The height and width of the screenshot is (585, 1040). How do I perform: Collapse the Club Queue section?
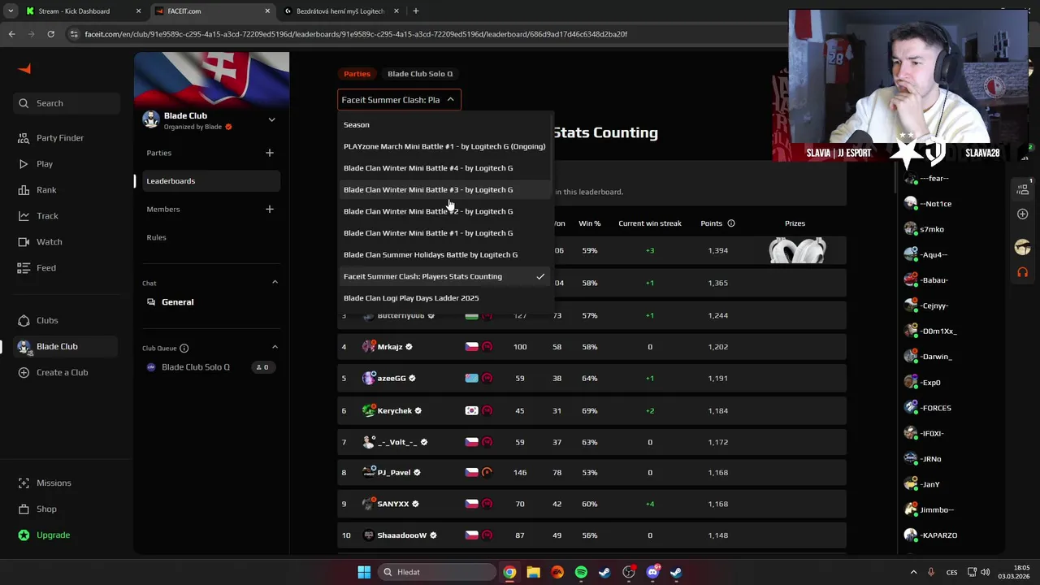pos(275,347)
